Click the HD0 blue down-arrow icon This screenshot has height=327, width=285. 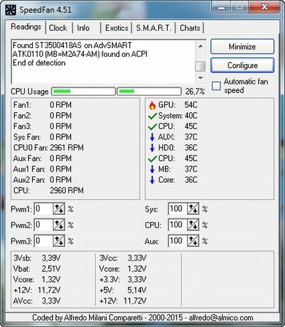pos(152,148)
